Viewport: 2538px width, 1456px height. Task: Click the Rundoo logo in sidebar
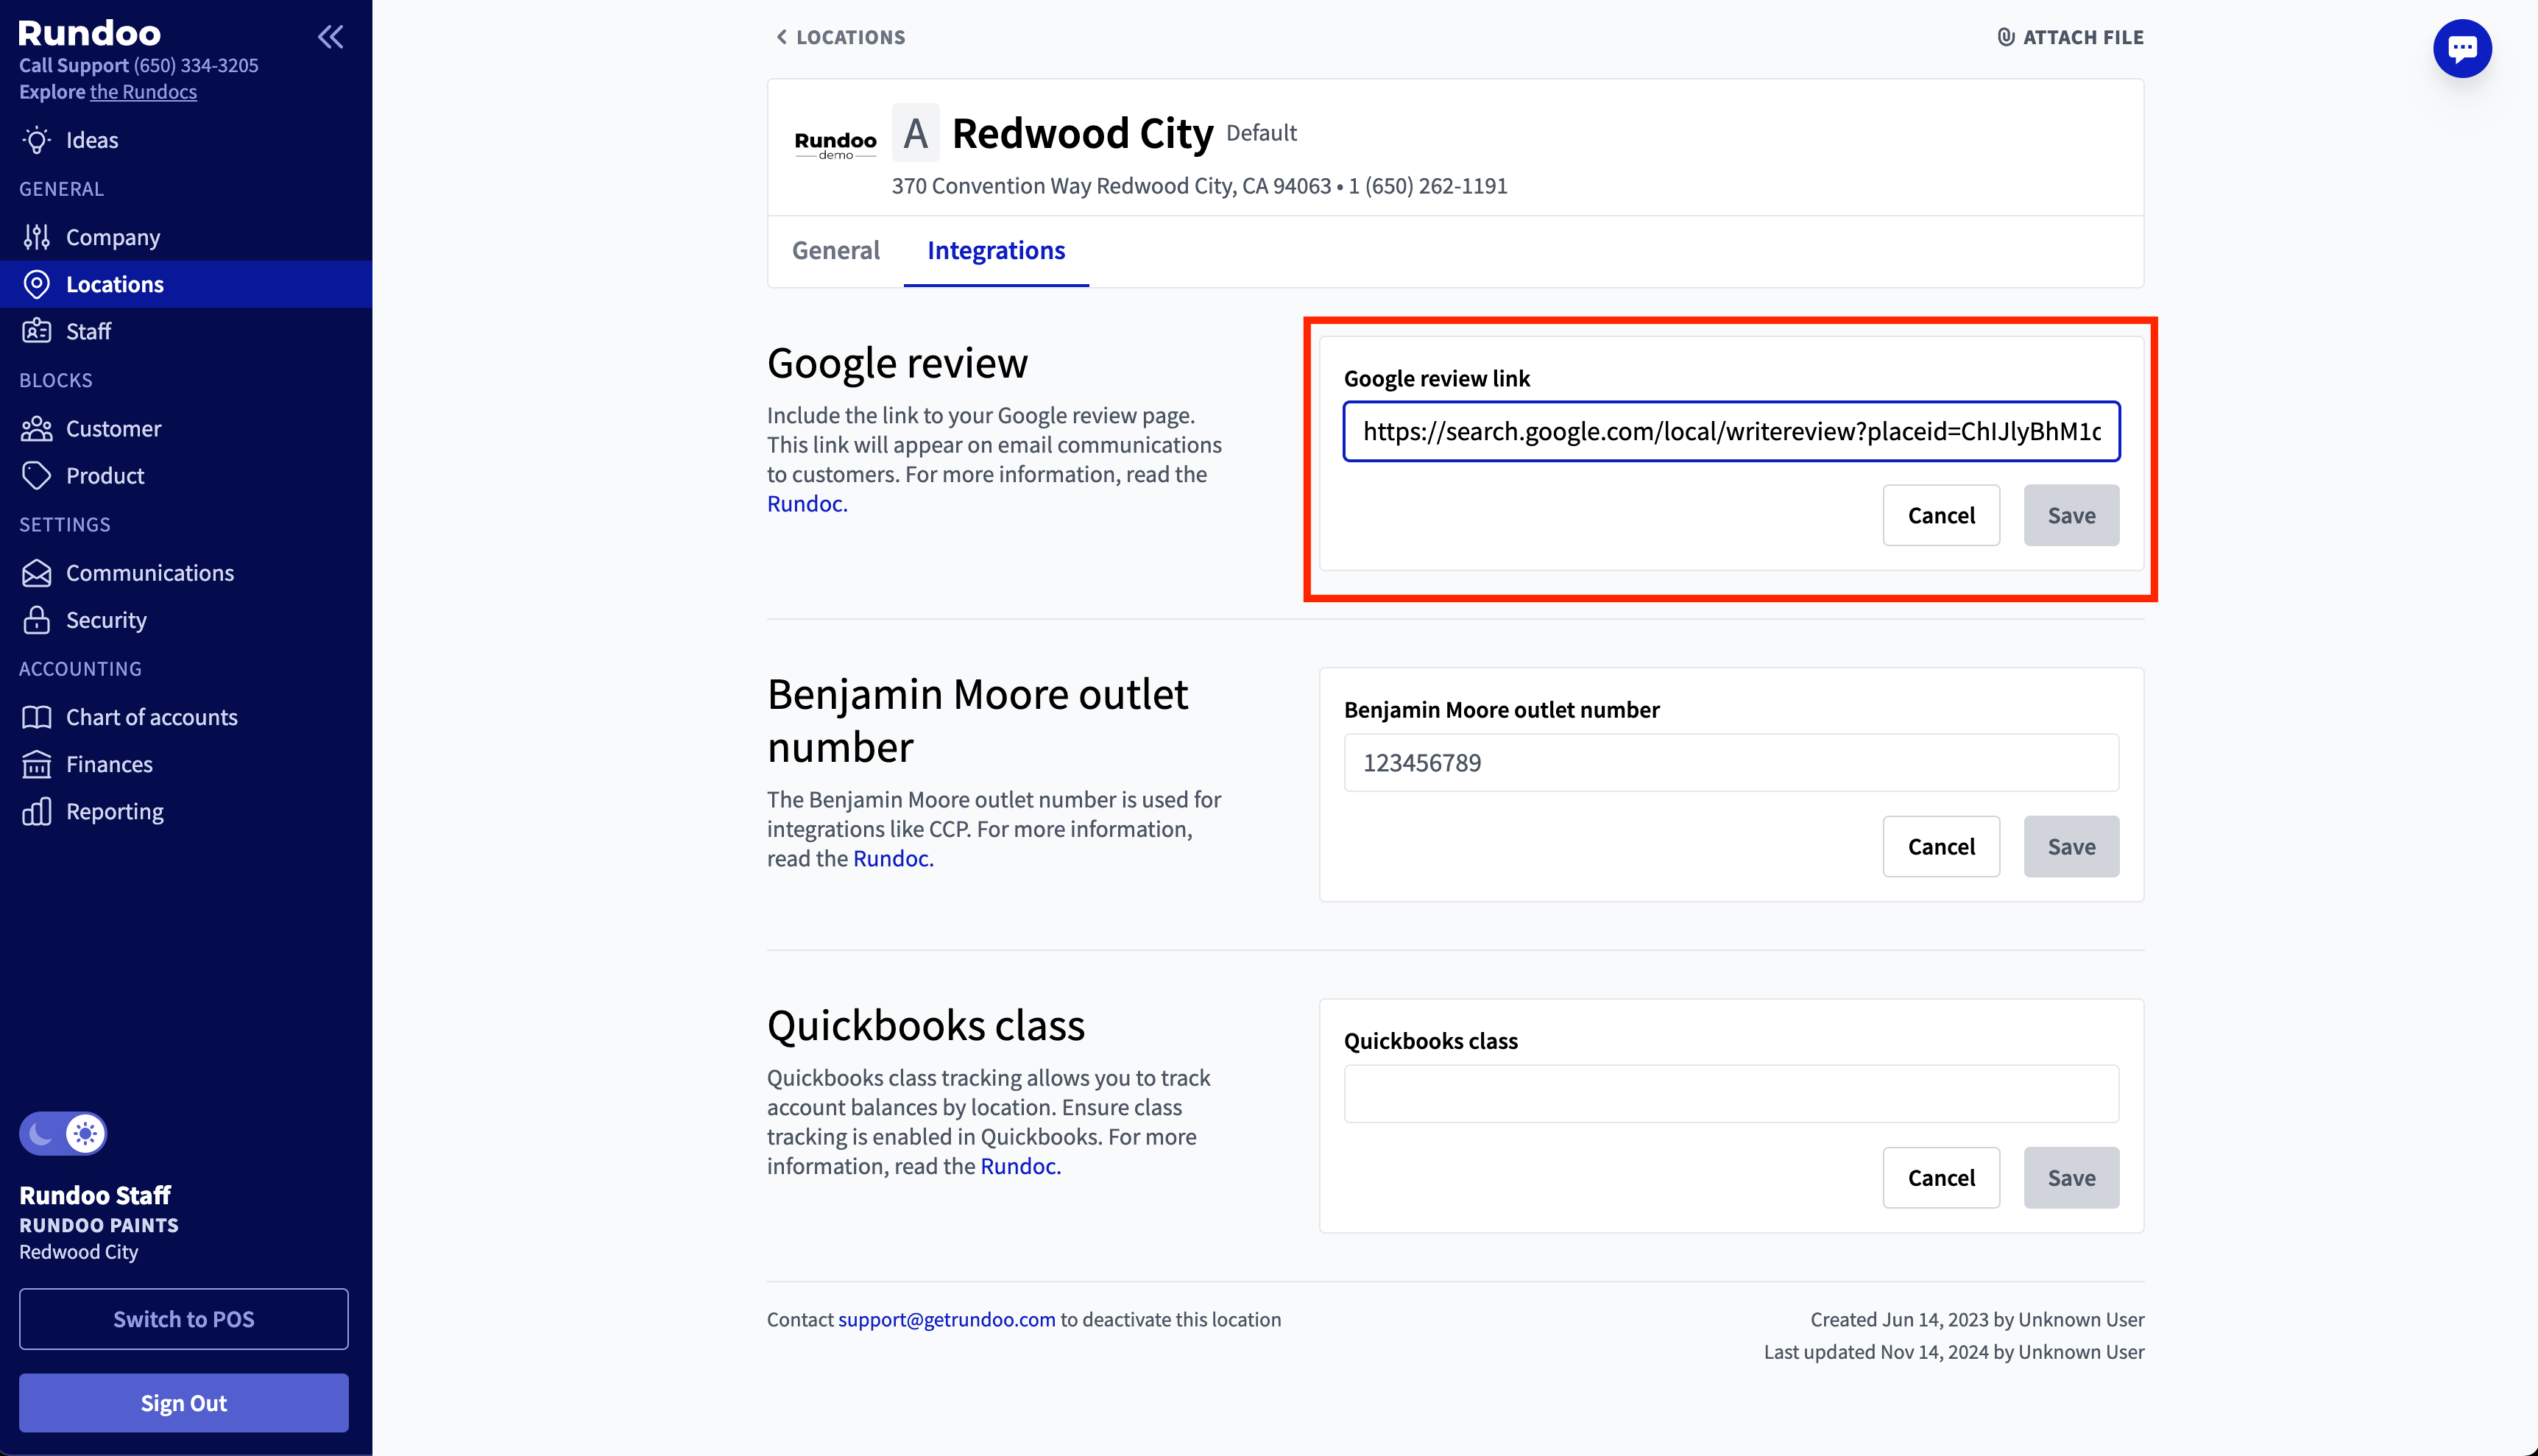[89, 33]
